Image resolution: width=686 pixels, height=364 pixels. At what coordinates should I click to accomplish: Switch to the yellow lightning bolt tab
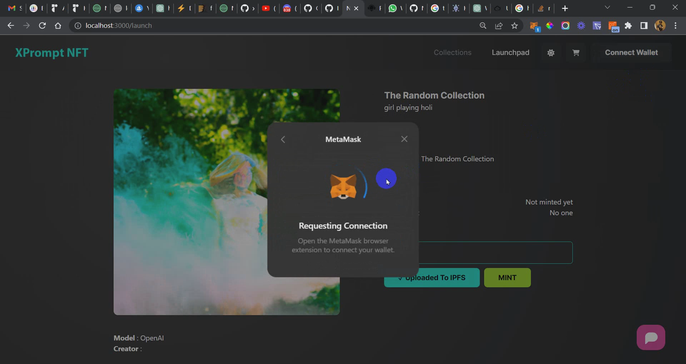tap(184, 8)
